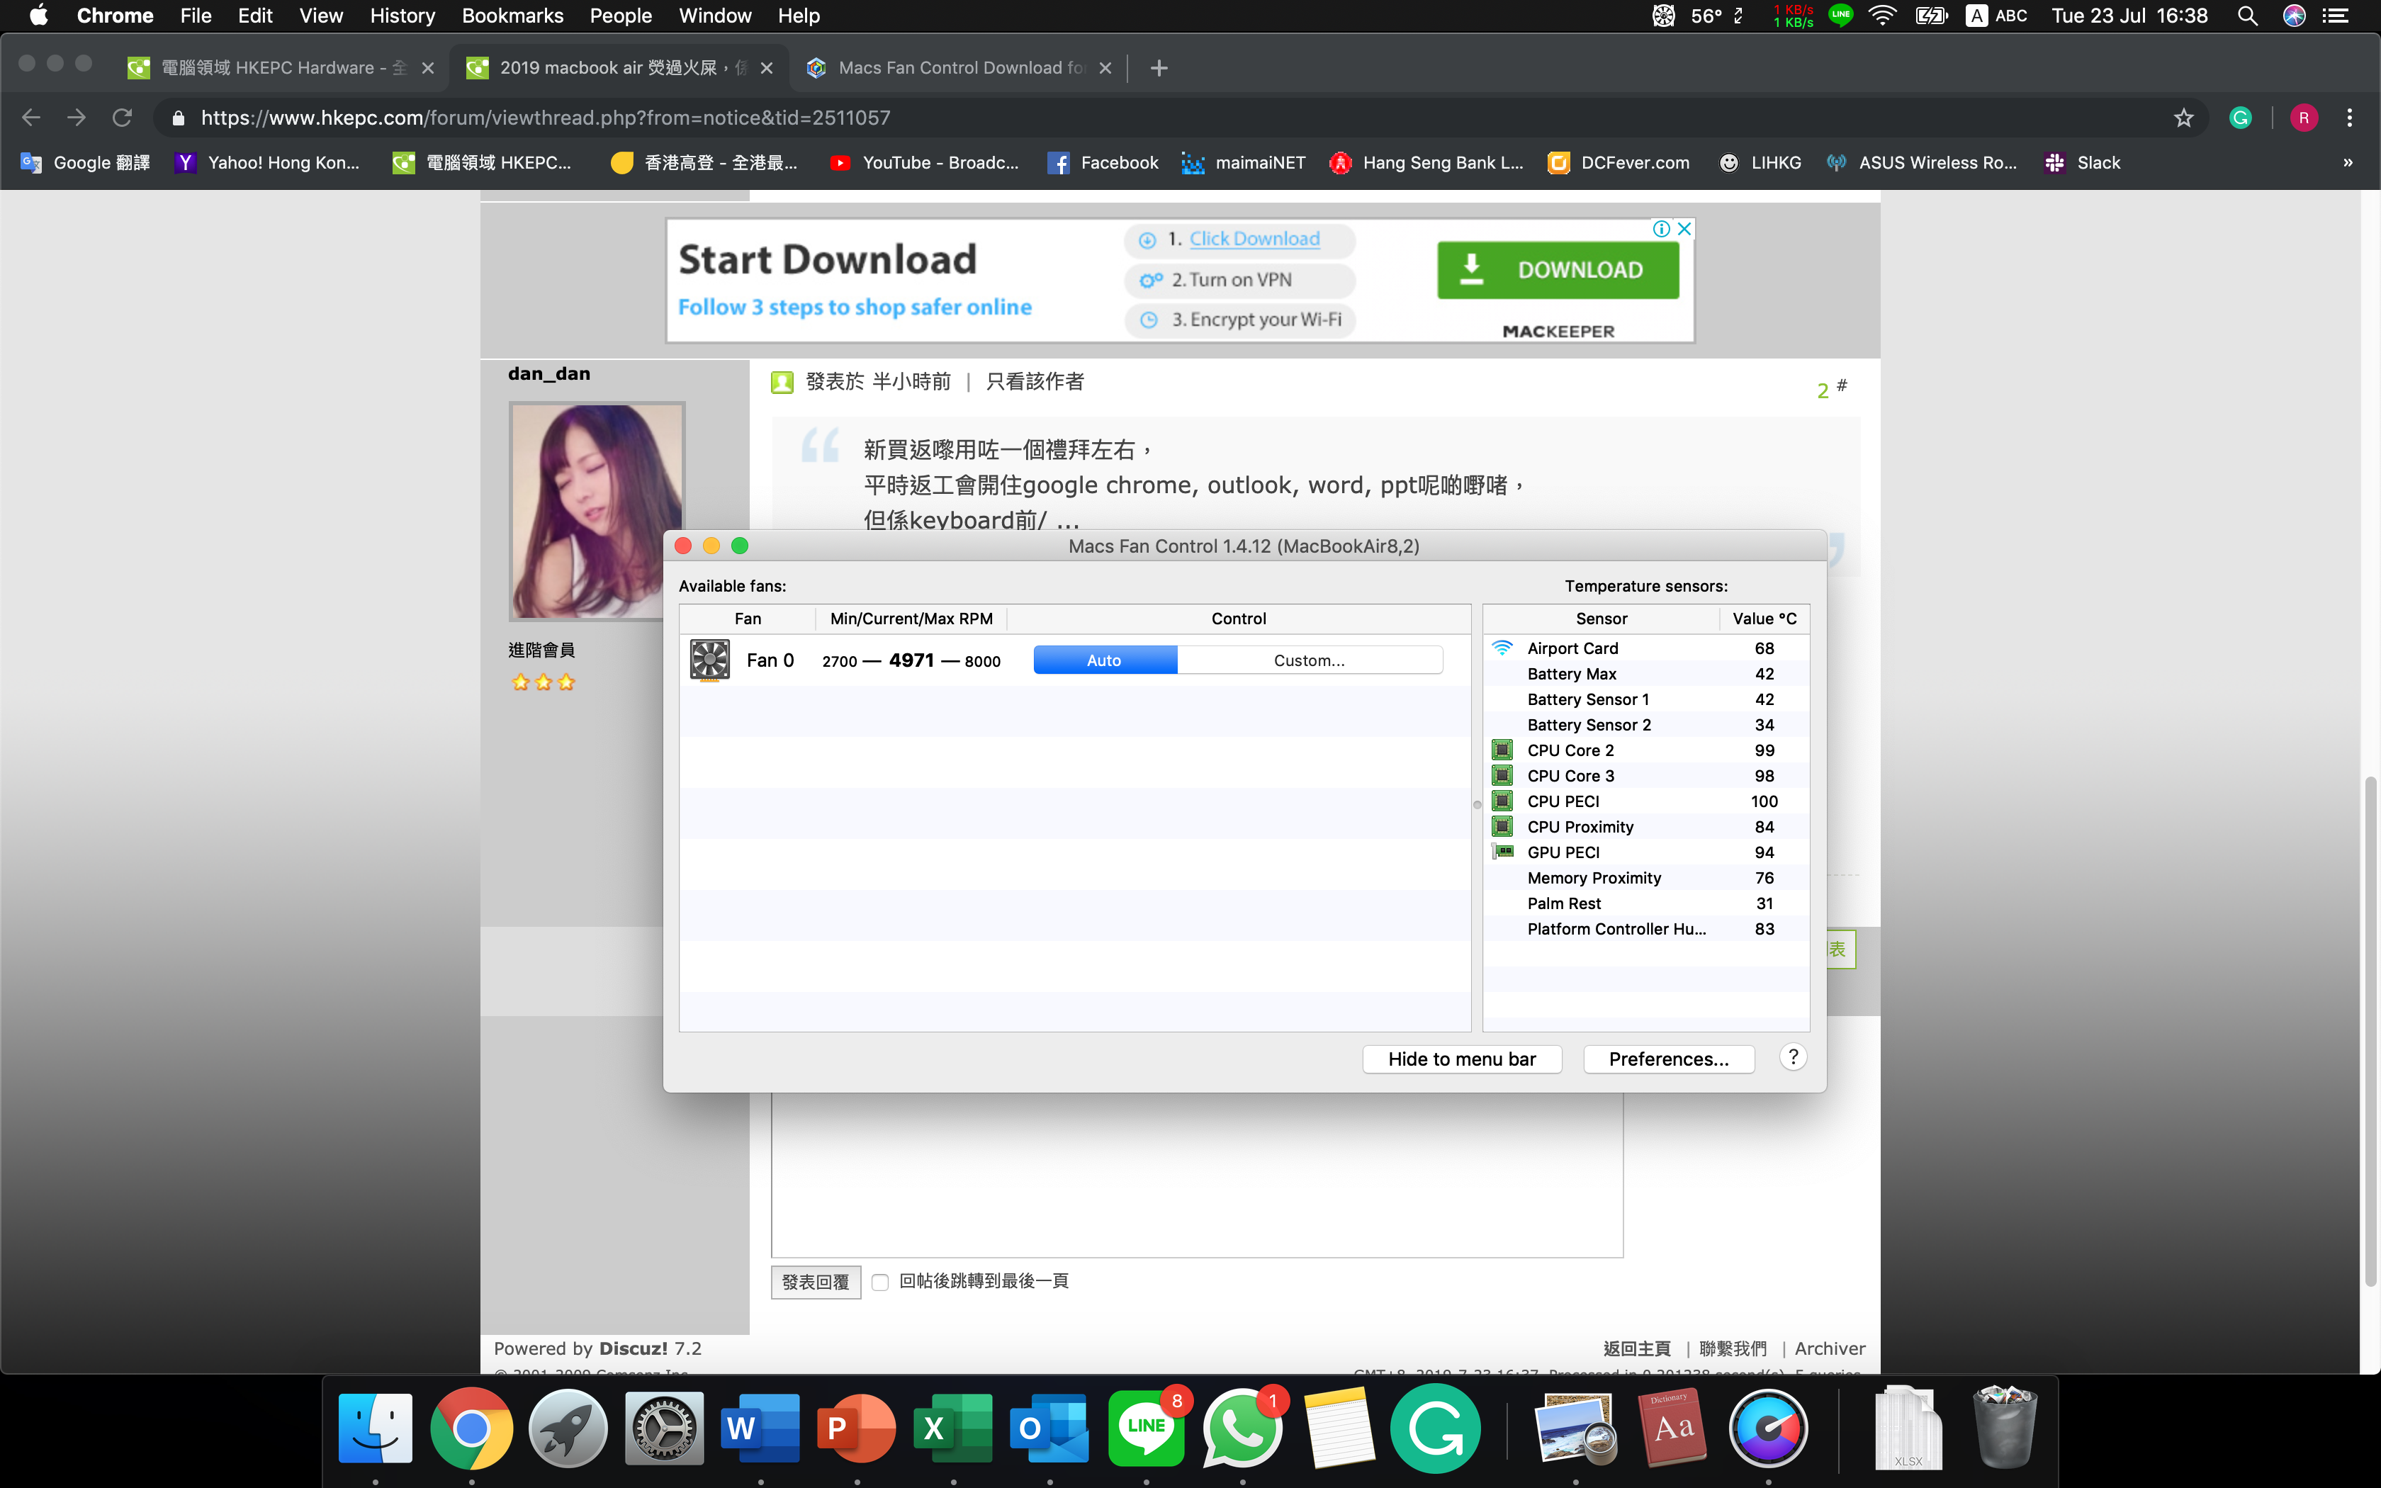Click the address bar URL
Image resolution: width=2381 pixels, height=1488 pixels.
(x=546, y=118)
